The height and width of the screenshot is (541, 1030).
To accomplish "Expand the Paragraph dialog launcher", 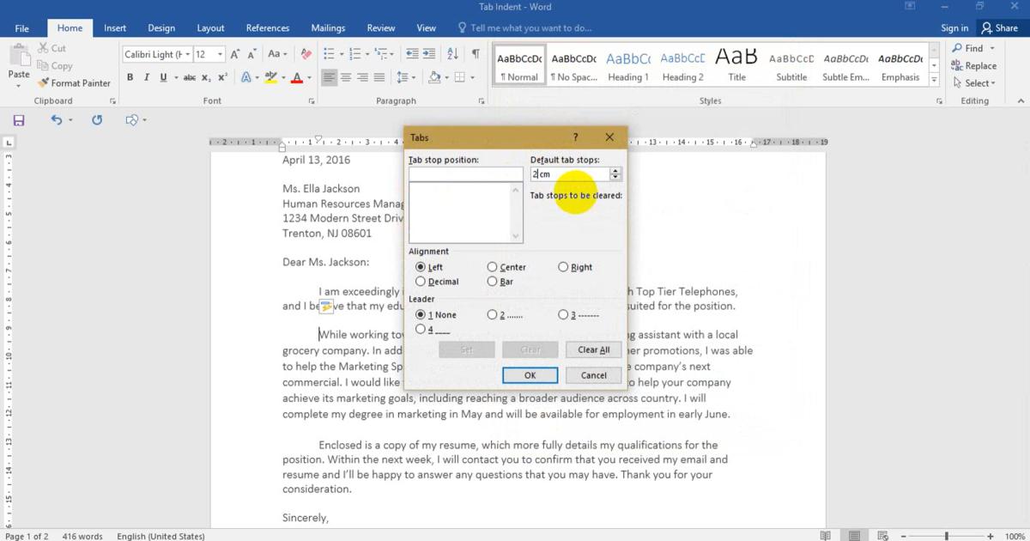I will (482, 101).
